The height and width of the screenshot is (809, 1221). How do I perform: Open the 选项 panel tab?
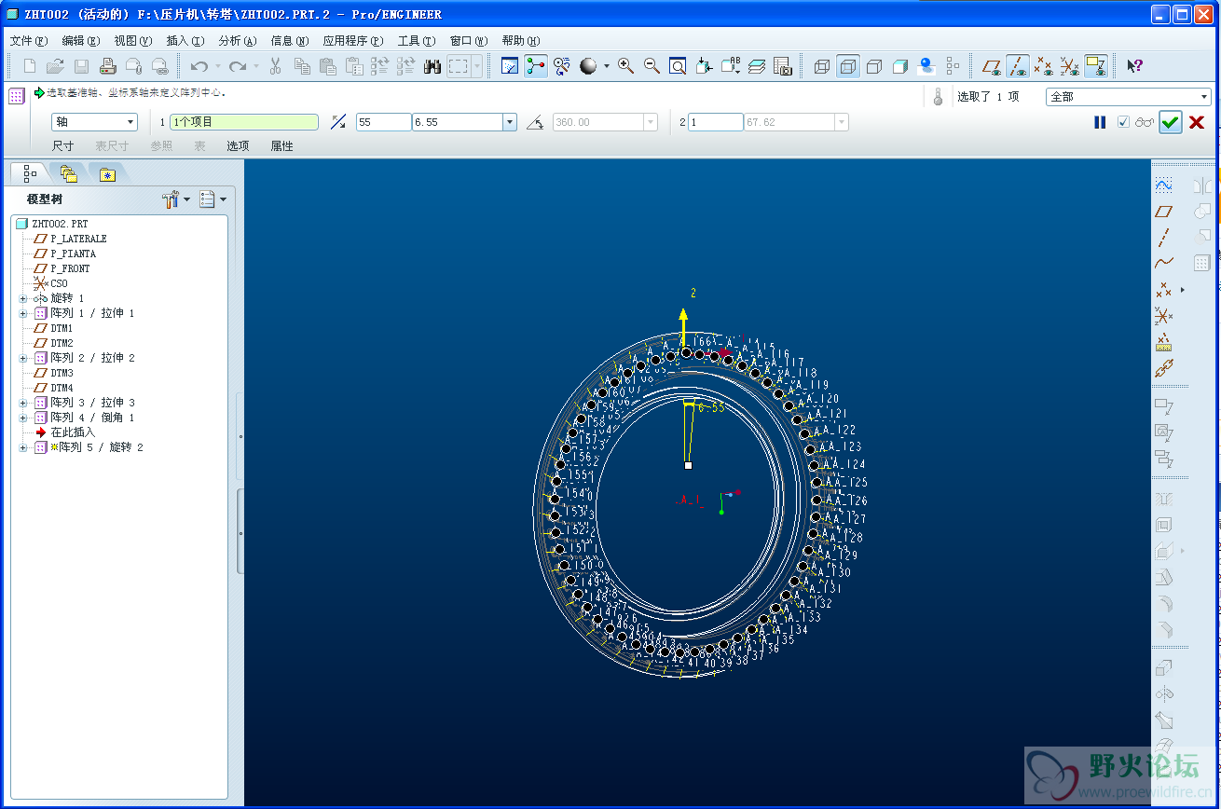(x=238, y=146)
